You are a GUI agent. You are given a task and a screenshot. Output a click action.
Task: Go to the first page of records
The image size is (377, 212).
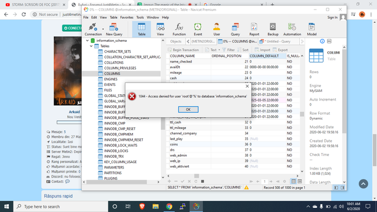[252, 181]
